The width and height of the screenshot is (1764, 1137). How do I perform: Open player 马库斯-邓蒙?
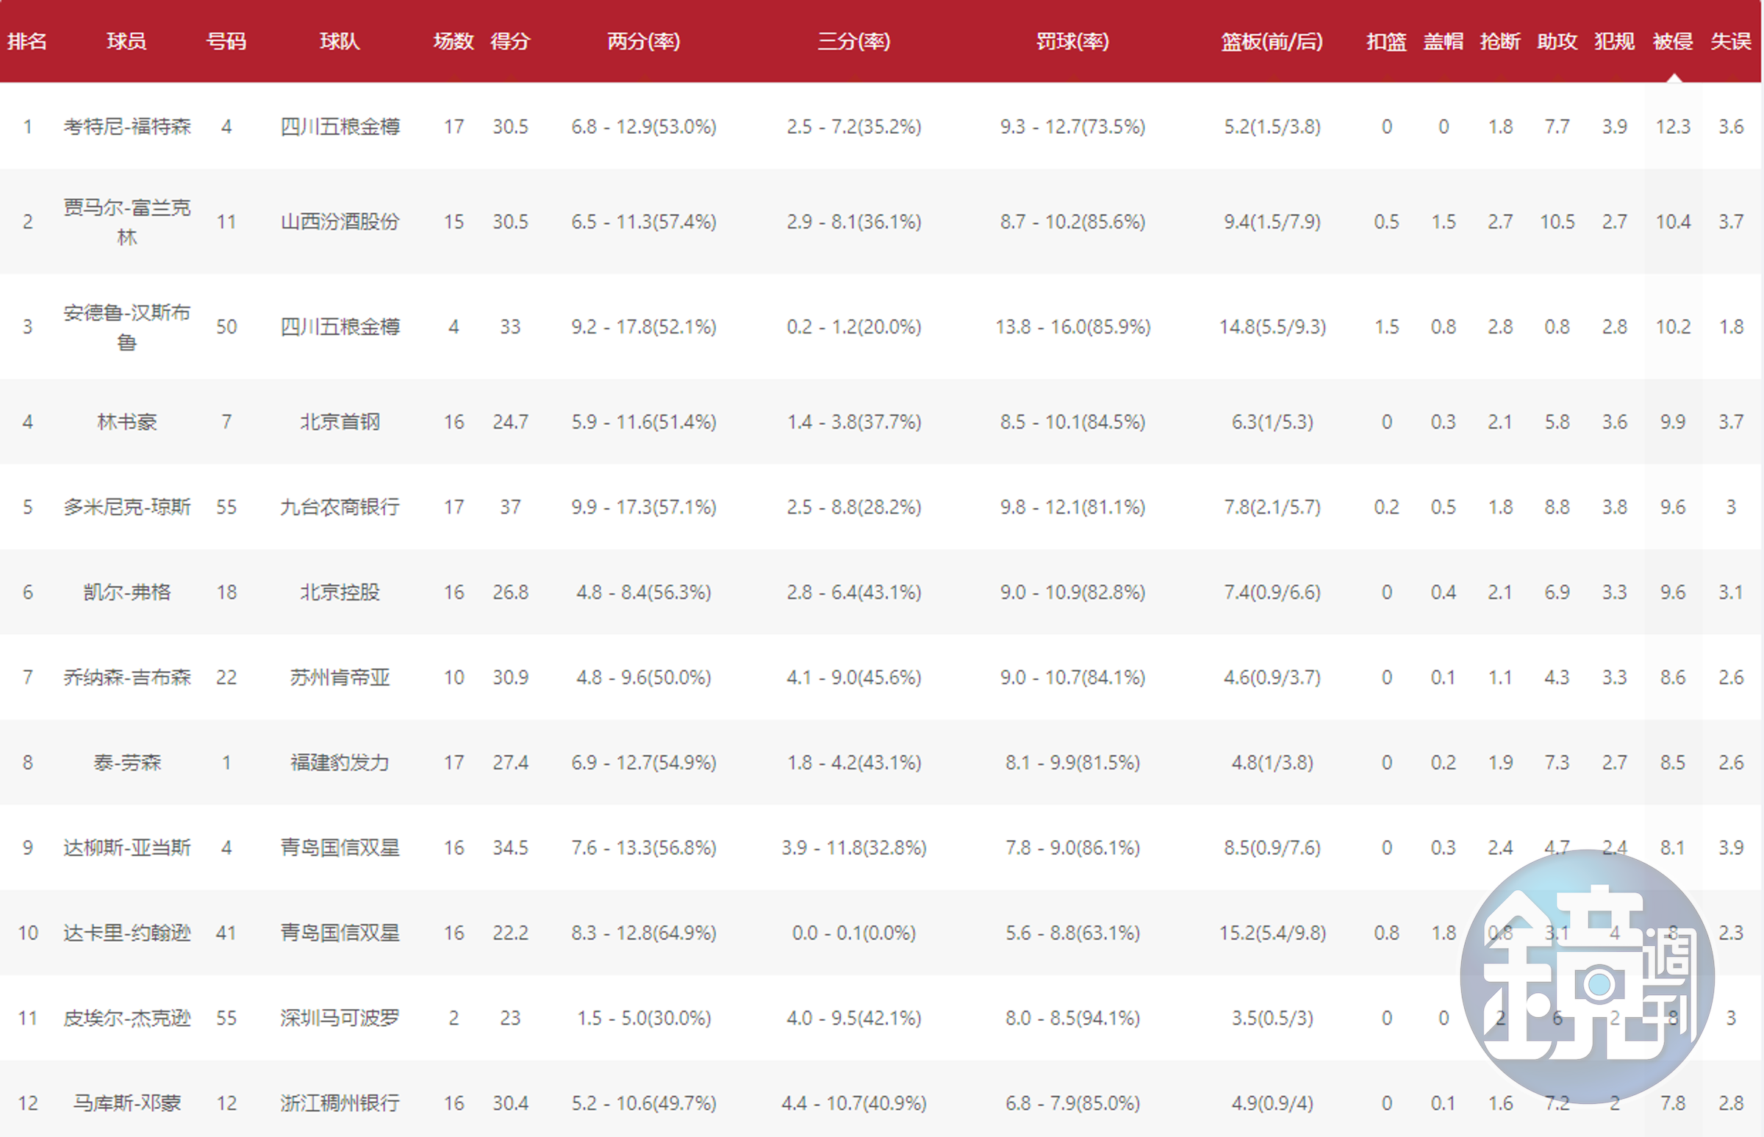[x=127, y=1103]
